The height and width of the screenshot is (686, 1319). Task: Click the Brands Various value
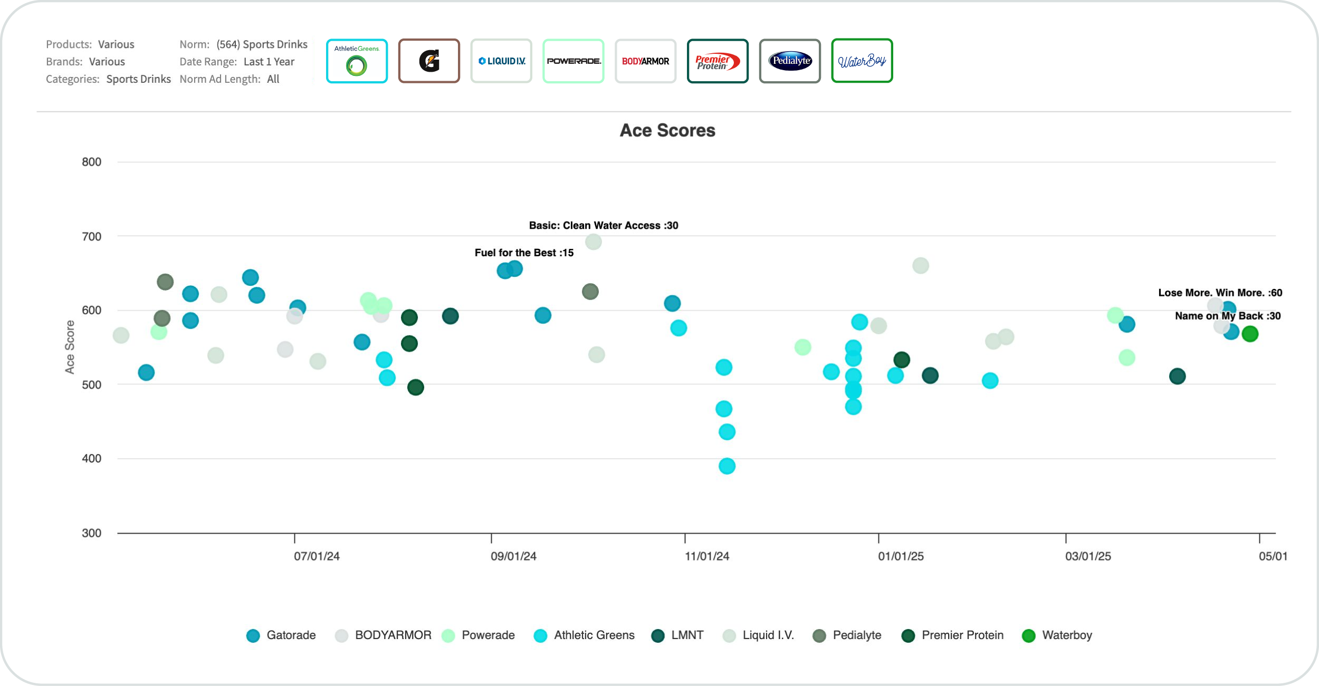point(107,62)
